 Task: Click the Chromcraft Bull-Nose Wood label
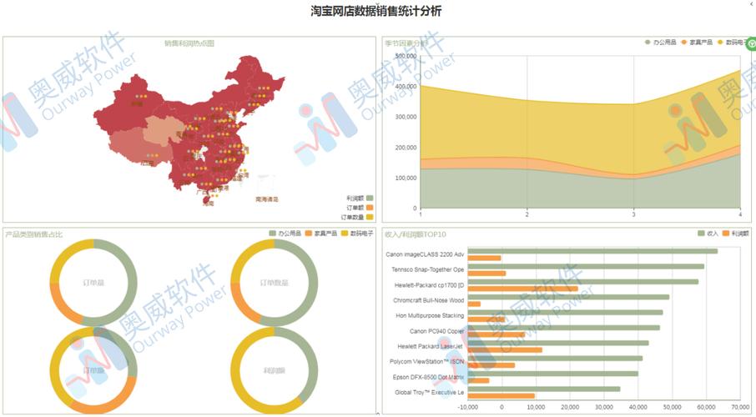coord(429,300)
